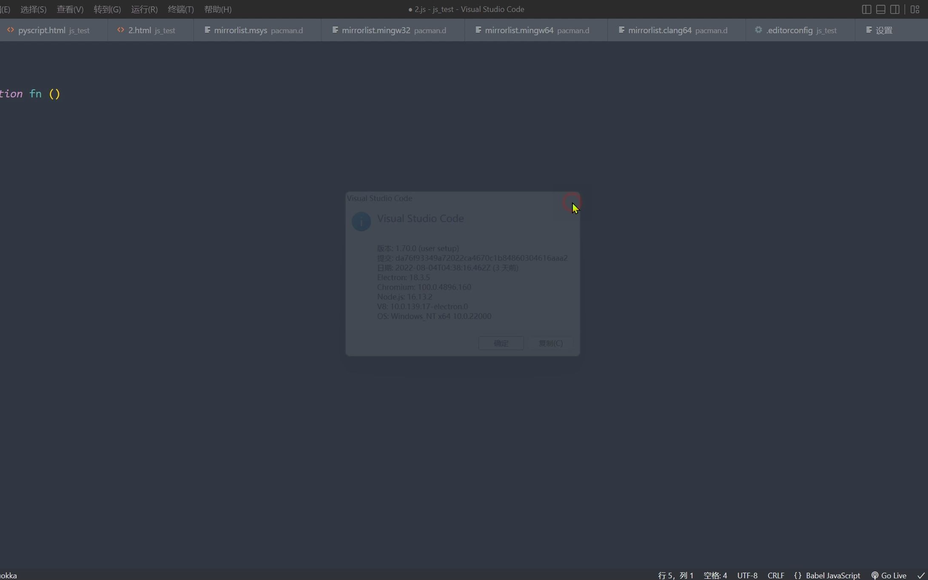The height and width of the screenshot is (580, 928).
Task: Switch to mirrorlist.mingw32 tab
Action: [x=393, y=30]
